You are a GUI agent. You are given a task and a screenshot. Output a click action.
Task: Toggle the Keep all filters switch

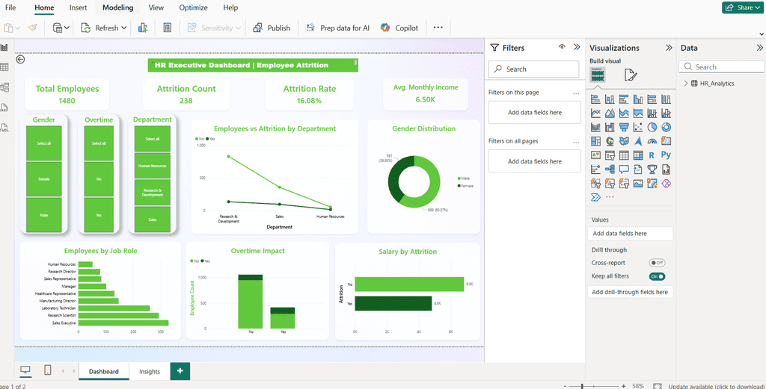click(x=657, y=276)
